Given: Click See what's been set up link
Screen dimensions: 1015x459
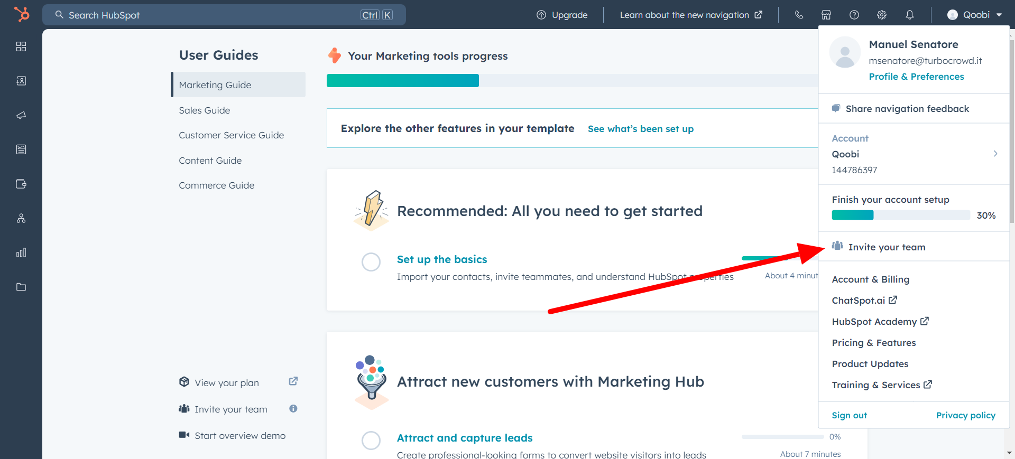Looking at the screenshot, I should [641, 129].
